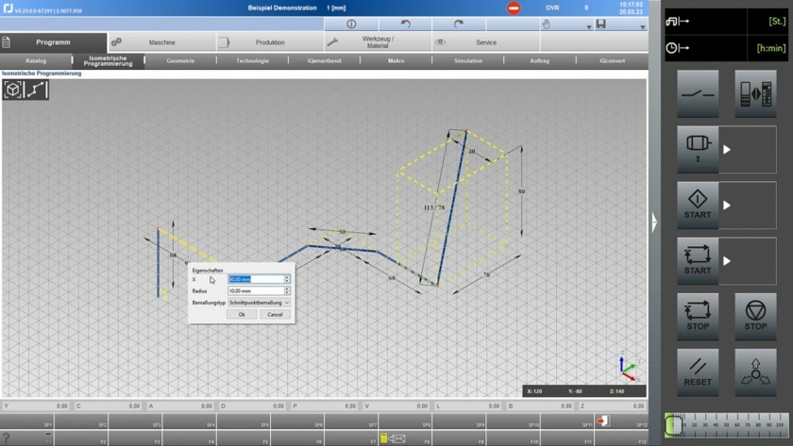Viewport: 793px width, 446px height.
Task: Click the undo arrow in top toolbar
Action: [405, 25]
